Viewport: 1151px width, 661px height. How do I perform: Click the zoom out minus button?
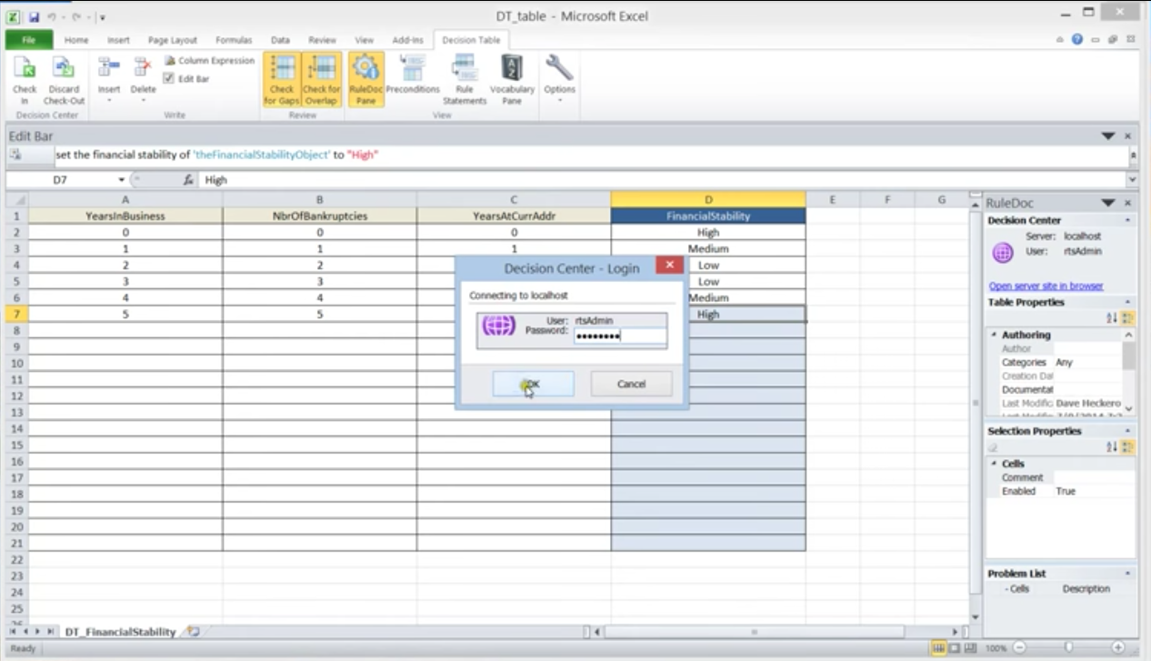(1019, 648)
